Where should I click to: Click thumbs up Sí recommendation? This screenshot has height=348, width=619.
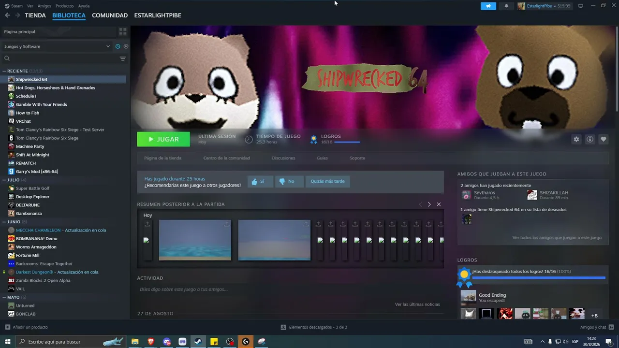coord(260,181)
